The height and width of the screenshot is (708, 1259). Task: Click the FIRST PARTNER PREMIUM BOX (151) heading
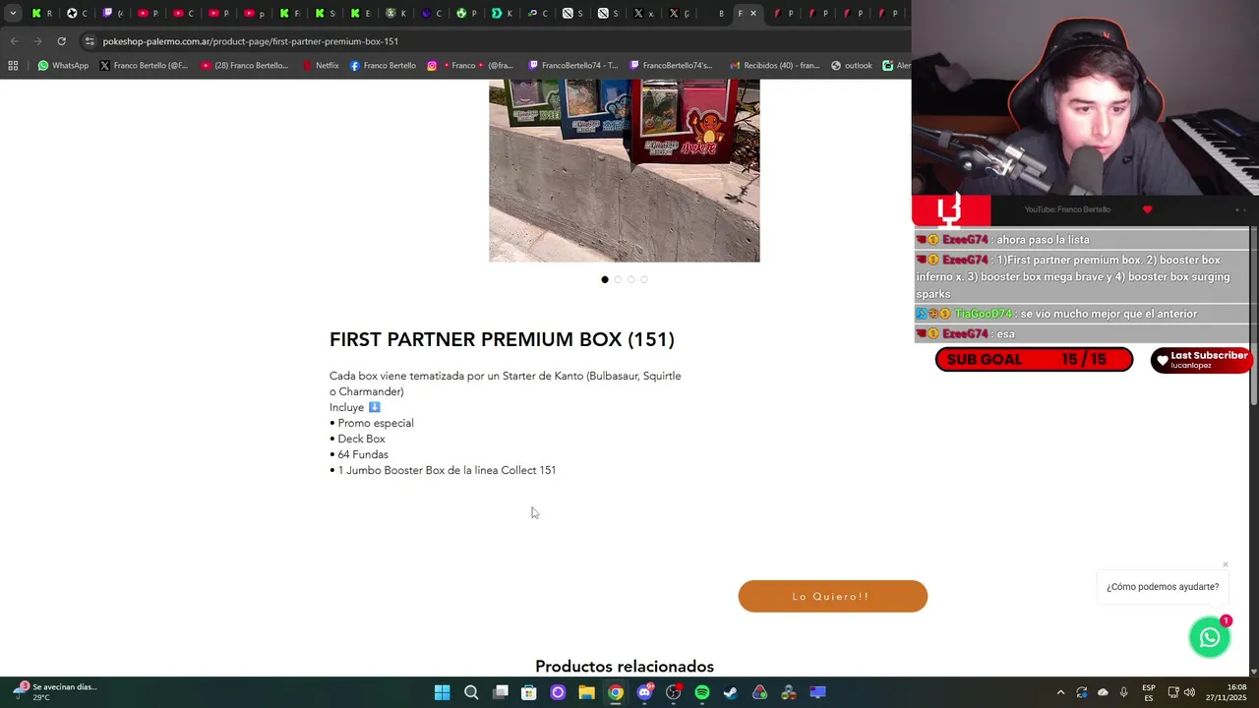tap(502, 339)
